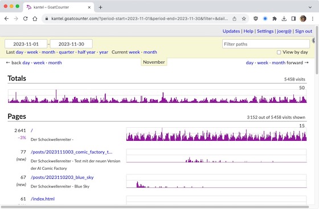Viewport: 319px width, 209px height.
Task: Go back one day
Action: (x=26, y=62)
